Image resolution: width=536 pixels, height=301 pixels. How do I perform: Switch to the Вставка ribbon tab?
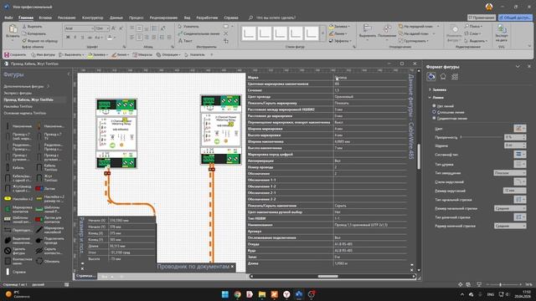coord(45,18)
